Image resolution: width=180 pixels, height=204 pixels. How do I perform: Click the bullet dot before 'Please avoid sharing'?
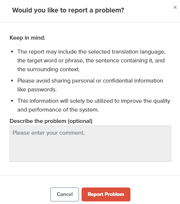click(x=12, y=81)
